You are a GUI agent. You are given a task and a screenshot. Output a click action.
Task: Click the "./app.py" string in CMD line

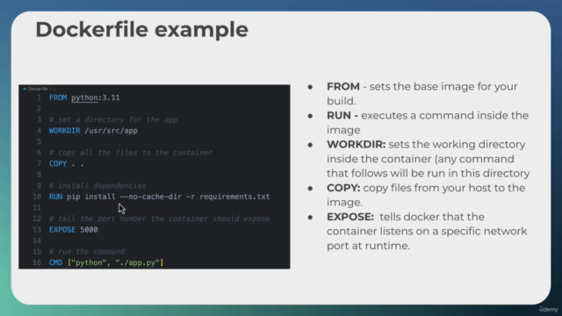pos(138,262)
